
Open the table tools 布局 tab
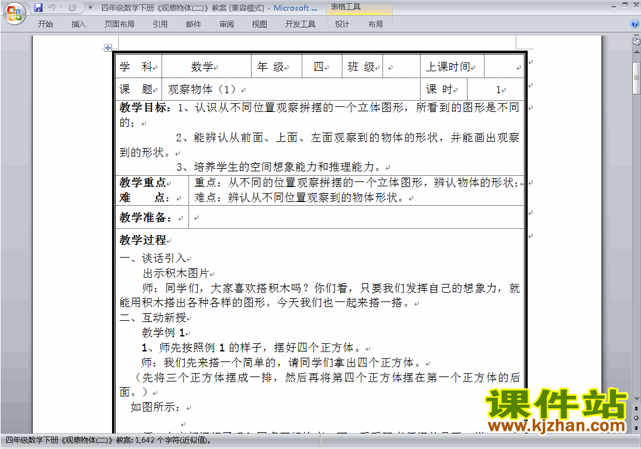click(x=376, y=24)
